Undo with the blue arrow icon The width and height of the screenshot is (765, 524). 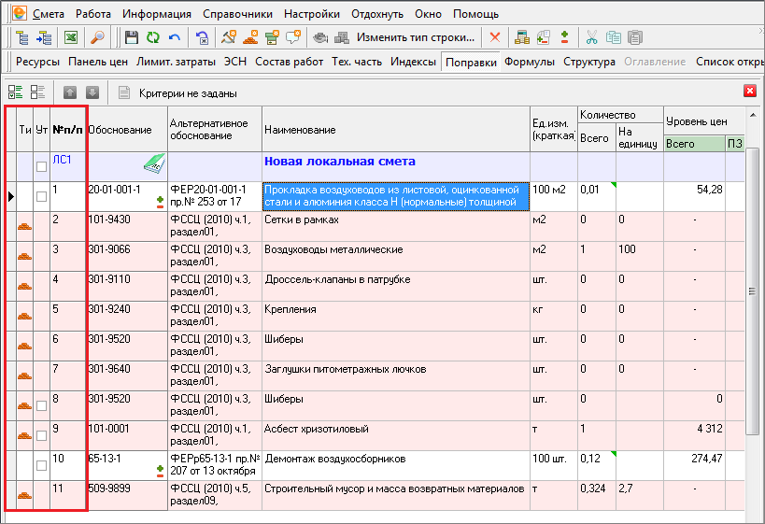[x=174, y=37]
